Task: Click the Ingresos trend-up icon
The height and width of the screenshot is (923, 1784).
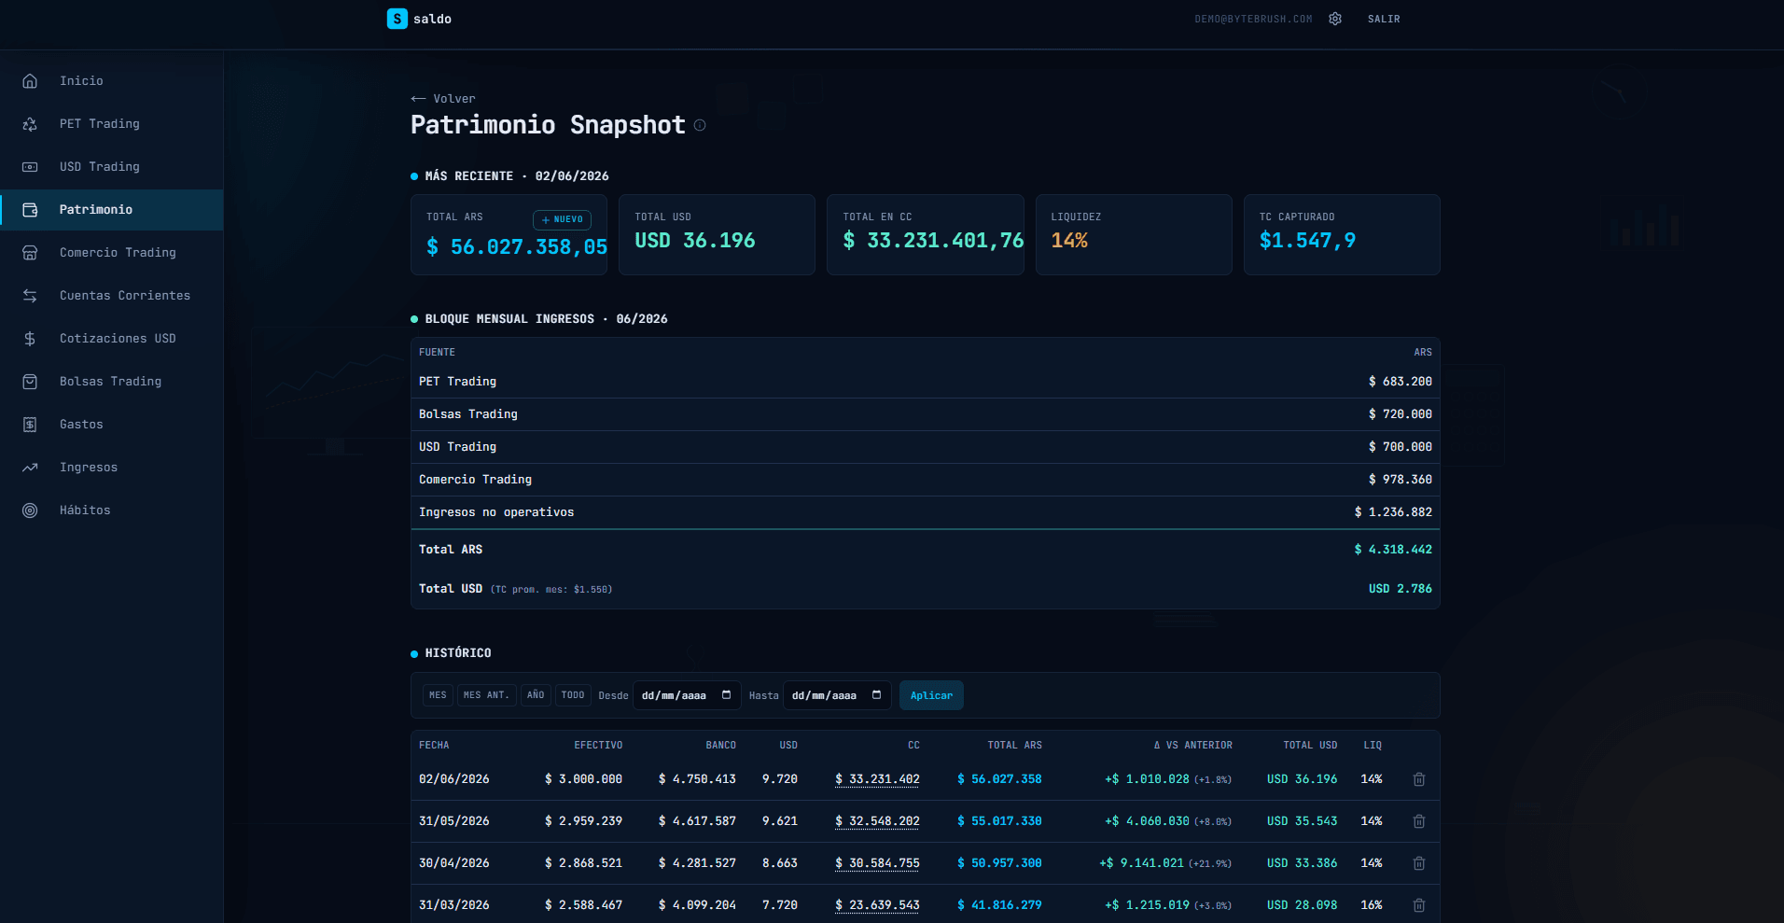Action: coord(30,468)
